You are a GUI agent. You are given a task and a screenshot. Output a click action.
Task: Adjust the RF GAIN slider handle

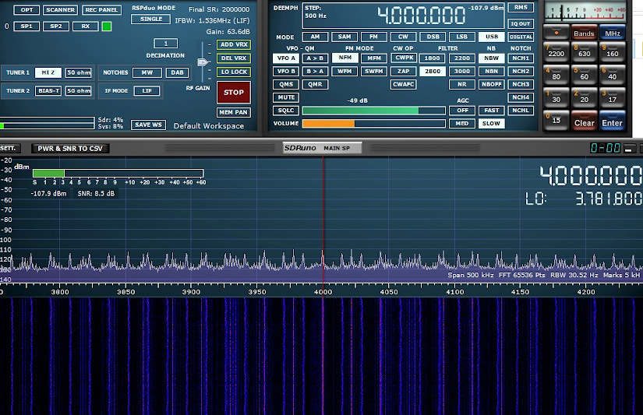click(203, 62)
